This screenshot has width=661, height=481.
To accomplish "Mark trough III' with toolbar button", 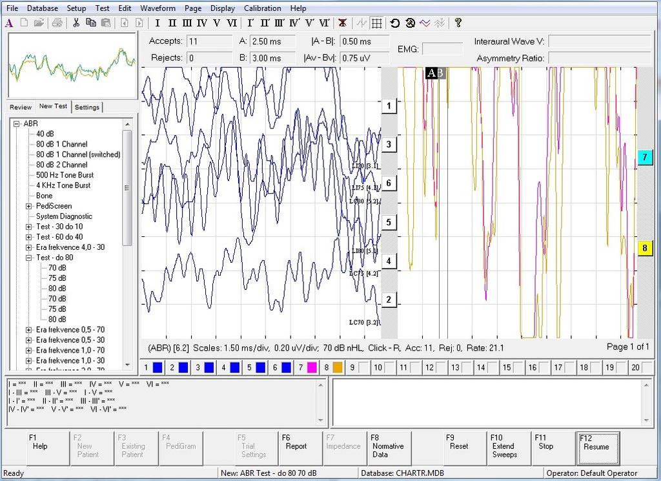I will click(280, 23).
